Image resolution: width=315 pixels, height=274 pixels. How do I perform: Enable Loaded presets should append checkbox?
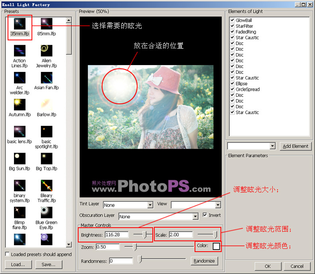(7, 254)
